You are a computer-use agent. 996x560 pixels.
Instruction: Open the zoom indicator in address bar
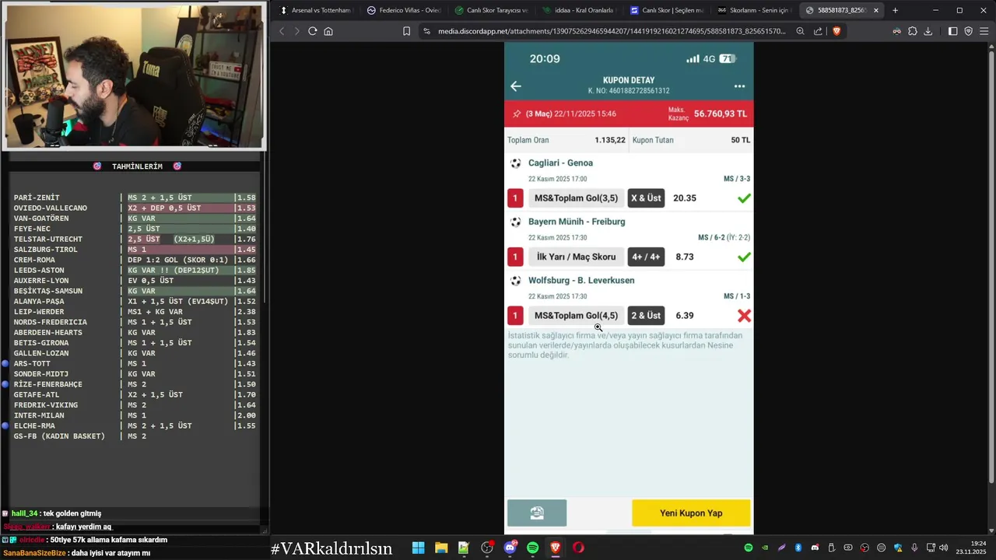pos(800,31)
